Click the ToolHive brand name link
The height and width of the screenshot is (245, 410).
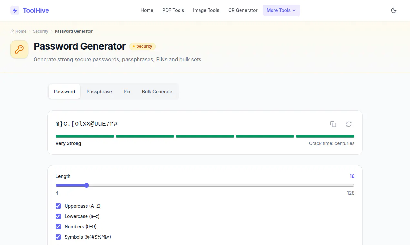tap(36, 10)
